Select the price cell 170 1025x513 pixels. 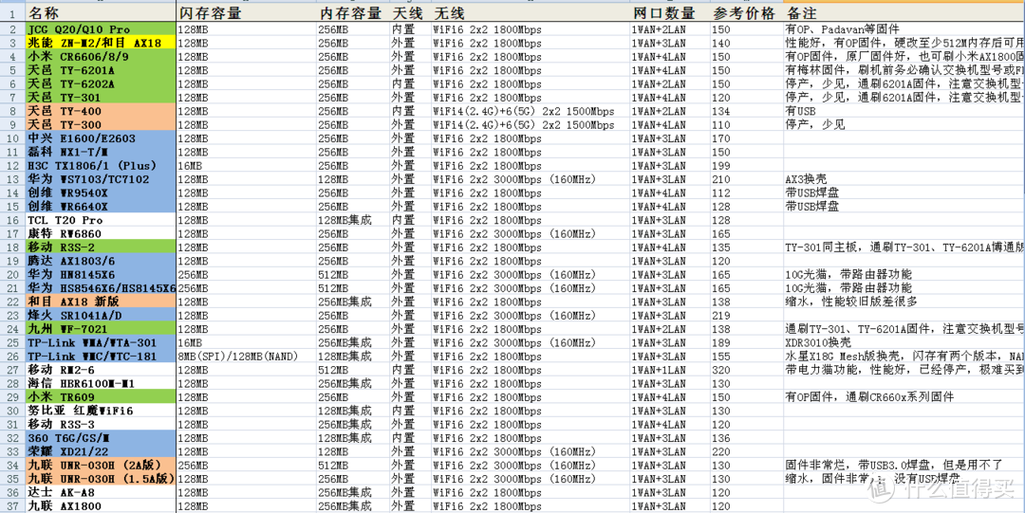click(746, 138)
